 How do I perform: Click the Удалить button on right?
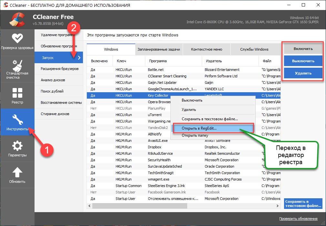click(303, 73)
